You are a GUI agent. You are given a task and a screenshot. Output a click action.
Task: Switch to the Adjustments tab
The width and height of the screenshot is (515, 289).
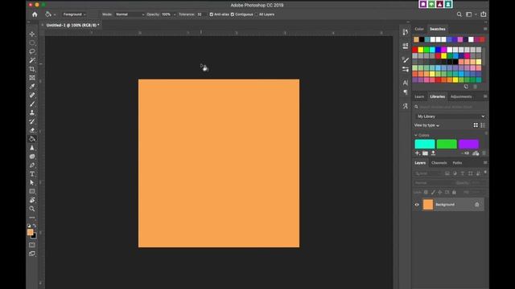pyautogui.click(x=461, y=96)
